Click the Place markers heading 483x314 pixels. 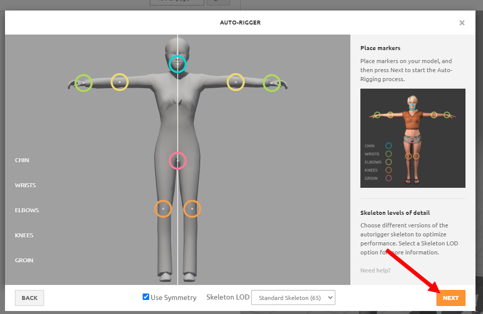(380, 48)
